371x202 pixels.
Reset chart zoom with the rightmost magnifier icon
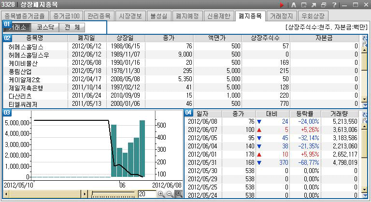tap(178, 194)
